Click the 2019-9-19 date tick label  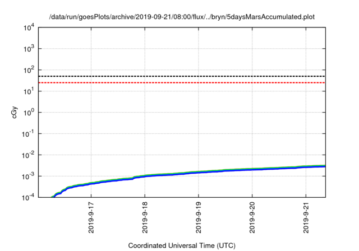199,217
